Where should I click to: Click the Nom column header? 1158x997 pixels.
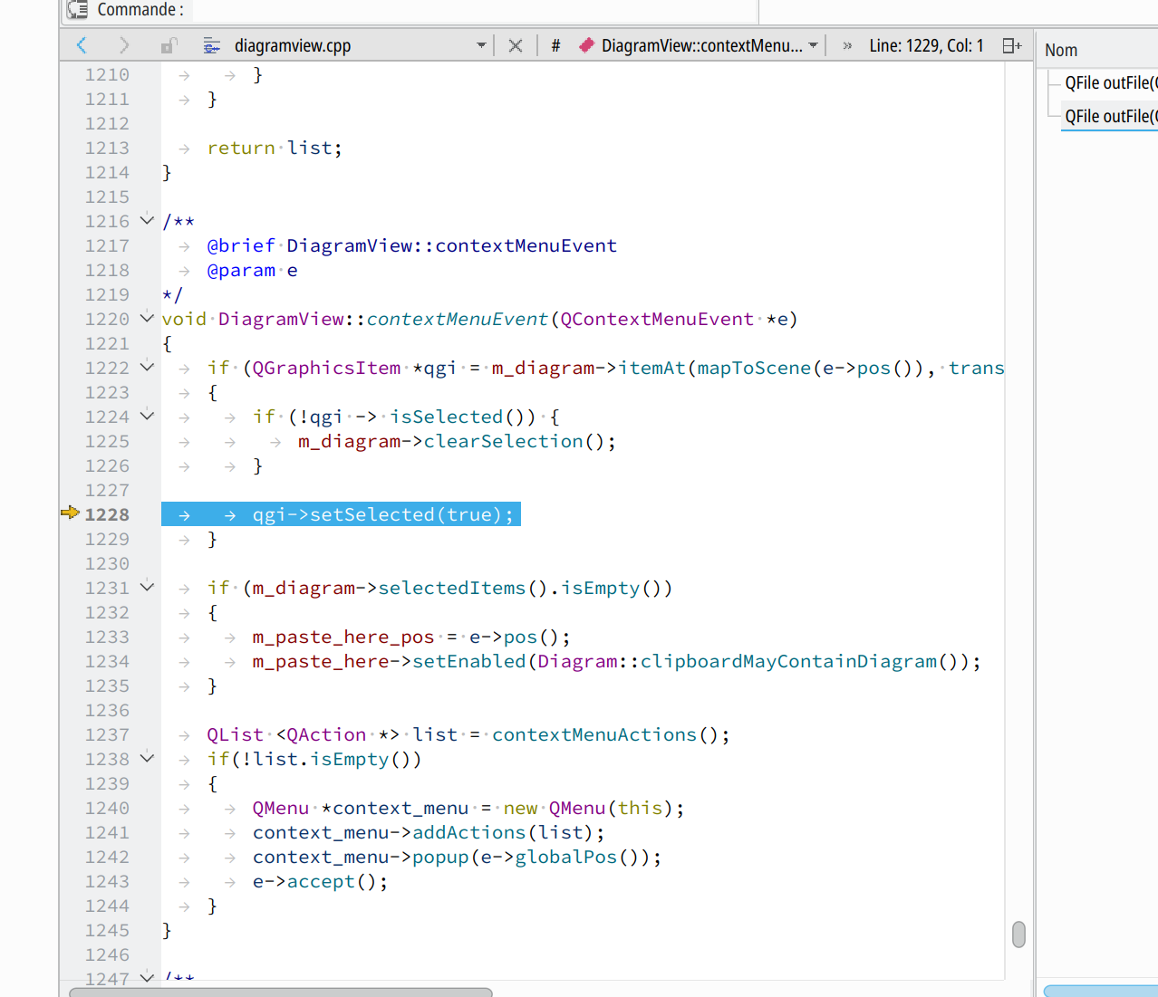click(1061, 50)
